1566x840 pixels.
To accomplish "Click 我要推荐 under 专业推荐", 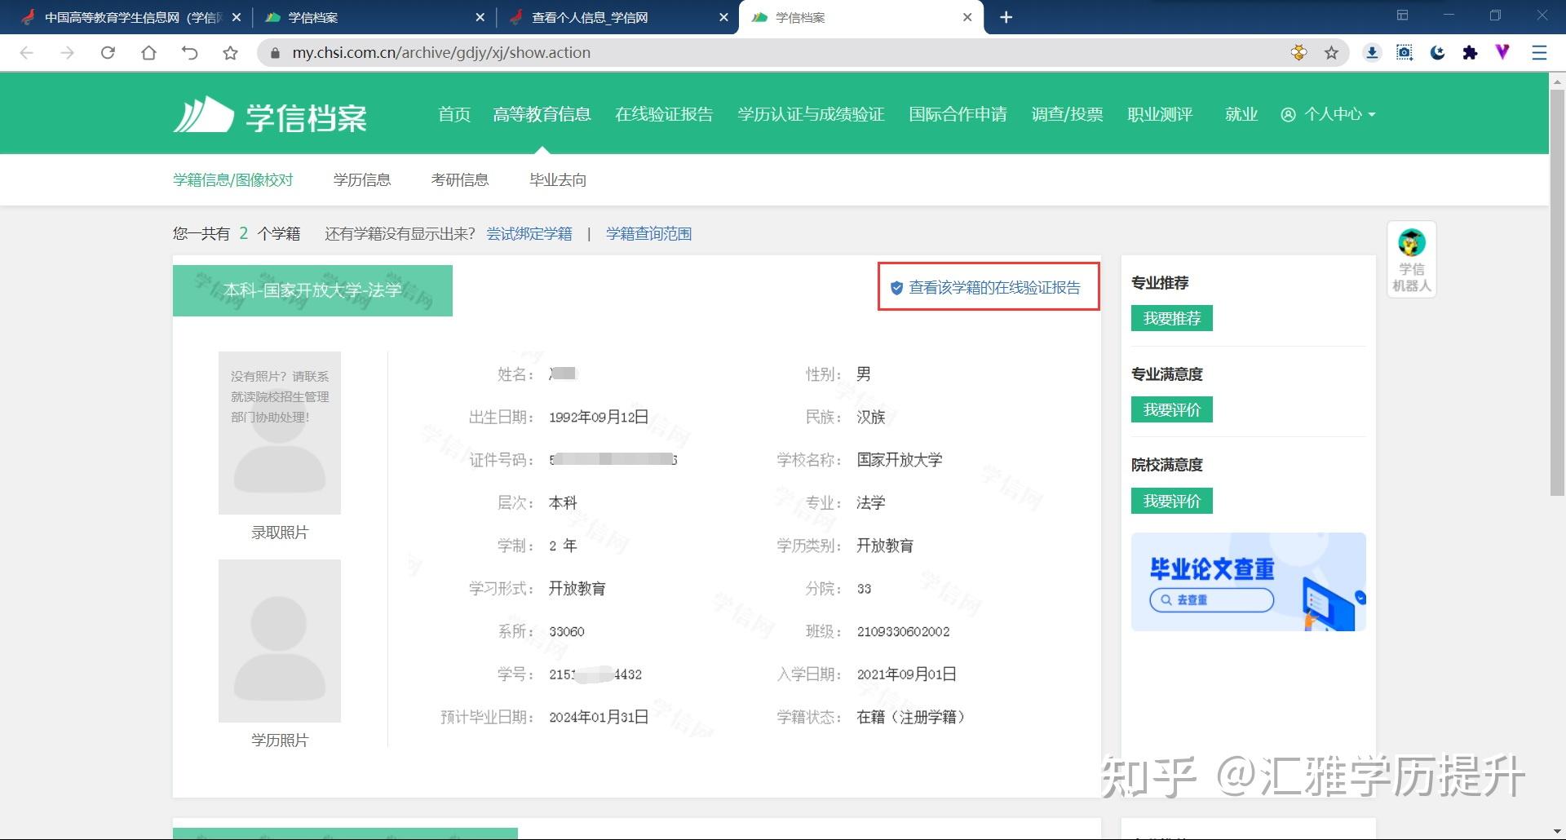I will click(x=1171, y=318).
